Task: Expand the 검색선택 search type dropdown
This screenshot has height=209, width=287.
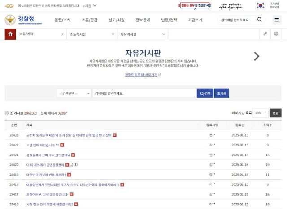Action: click(74, 93)
